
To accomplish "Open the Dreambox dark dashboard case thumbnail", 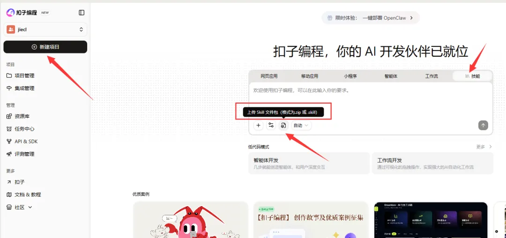I will point(431,220).
